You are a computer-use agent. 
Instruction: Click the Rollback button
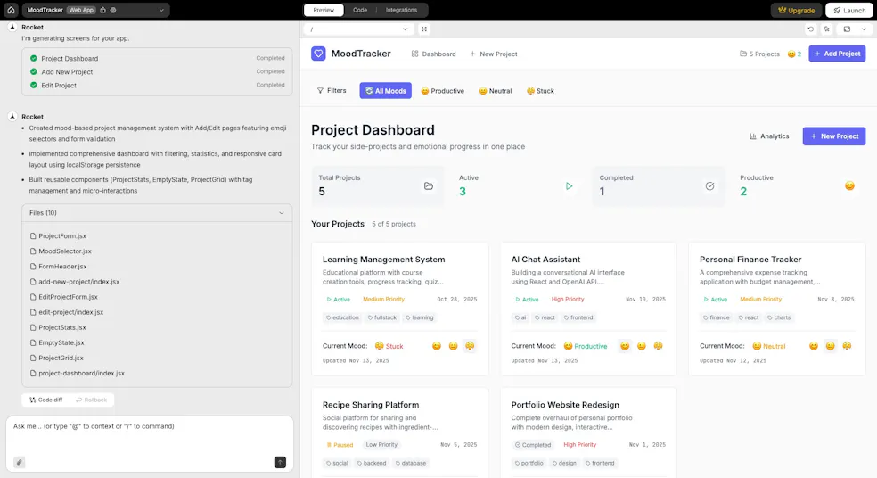92,400
